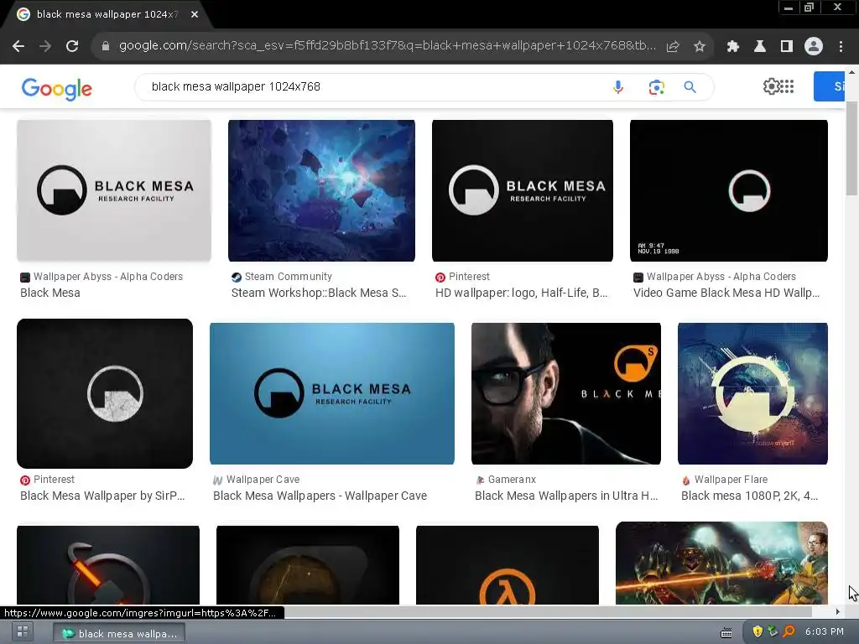Open the Nov 19 1998 VHS logo thumbnail
The width and height of the screenshot is (859, 644).
[729, 190]
